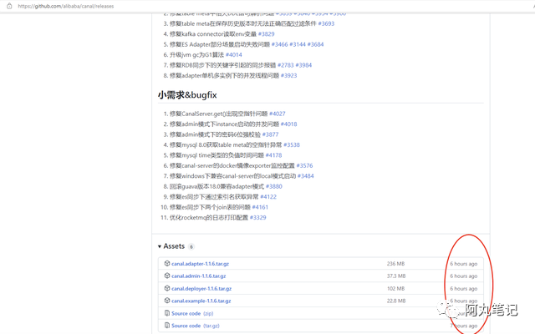Click the package icon beside canal.adapter-1.1.6.tar.gz

coord(167,263)
